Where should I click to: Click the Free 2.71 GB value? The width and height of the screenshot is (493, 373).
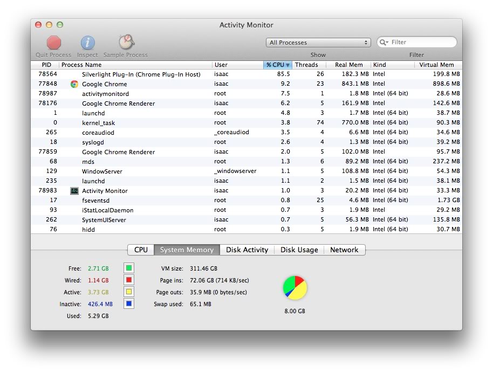pos(98,268)
